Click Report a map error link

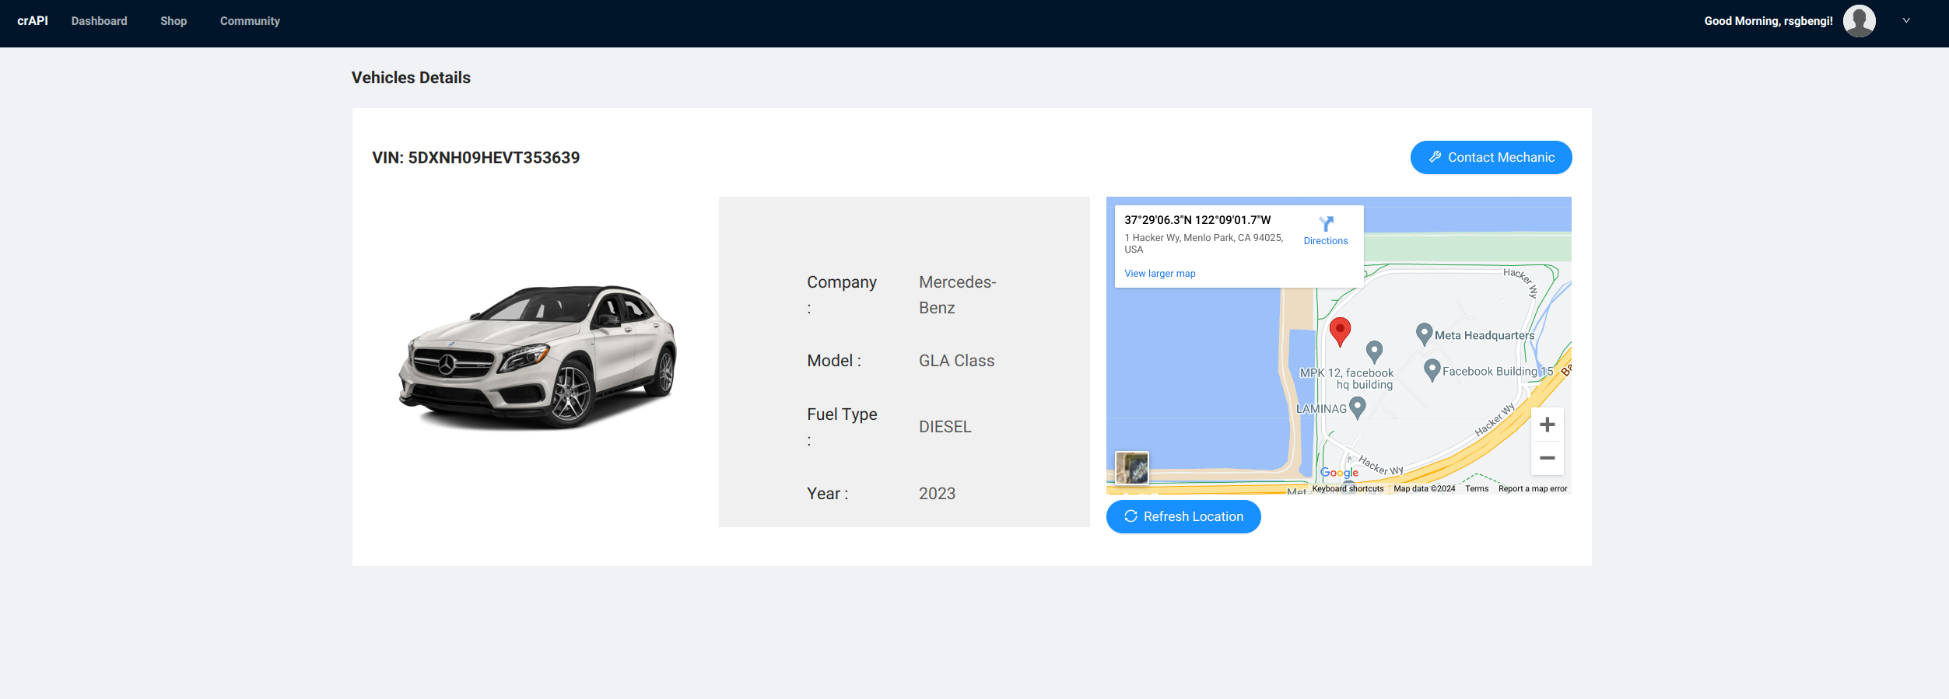click(1532, 489)
